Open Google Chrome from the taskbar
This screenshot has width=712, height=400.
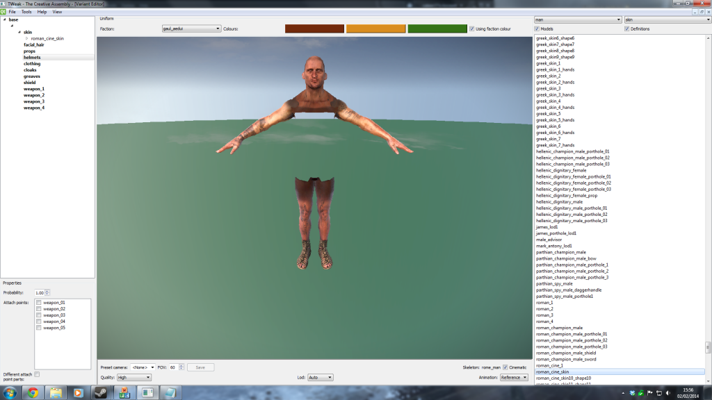[32, 392]
